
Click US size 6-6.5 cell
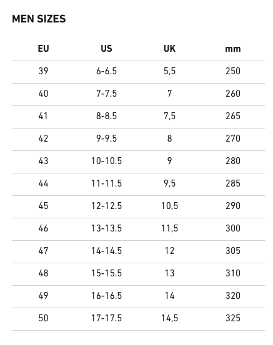point(106,71)
